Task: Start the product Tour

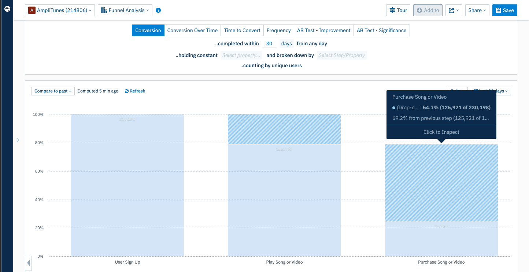Action: 398,10
